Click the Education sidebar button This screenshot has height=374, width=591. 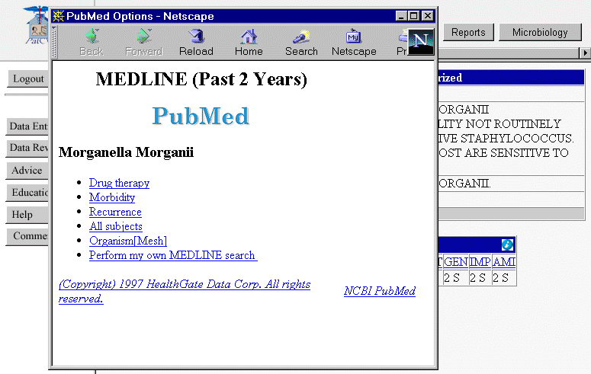coord(27,193)
